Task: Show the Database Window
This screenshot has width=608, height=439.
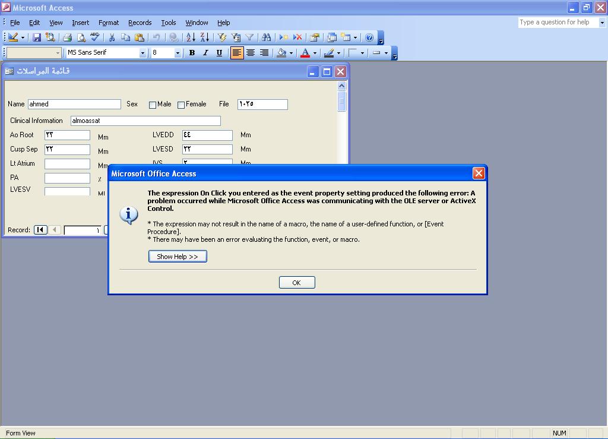Action: (x=332, y=37)
